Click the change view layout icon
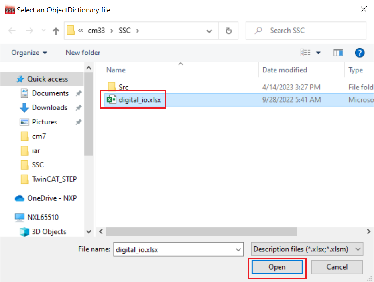This screenshot has height=282, width=374. pyautogui.click(x=305, y=53)
